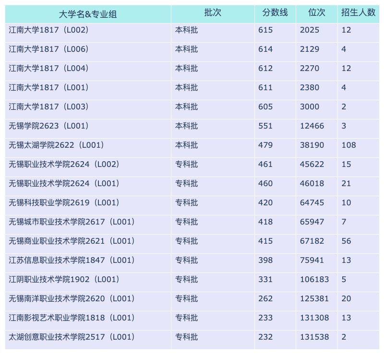Select the 江苏信息职业技术学院1847（L001） cell
Viewport: 384px width, 355px height.
[88, 263]
